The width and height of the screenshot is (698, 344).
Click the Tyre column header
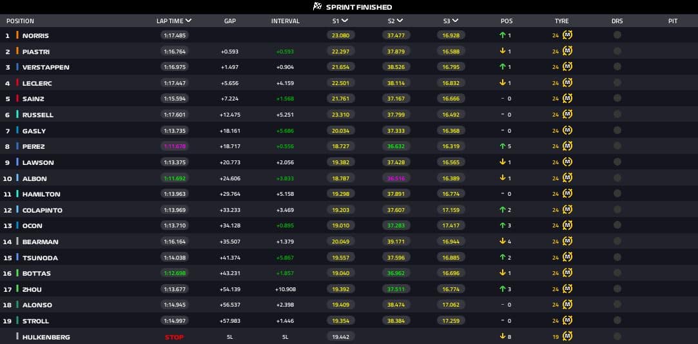(x=562, y=21)
